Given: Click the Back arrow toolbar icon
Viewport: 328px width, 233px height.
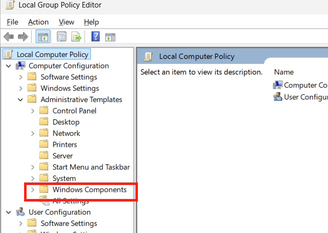Looking at the screenshot, I should click(9, 37).
